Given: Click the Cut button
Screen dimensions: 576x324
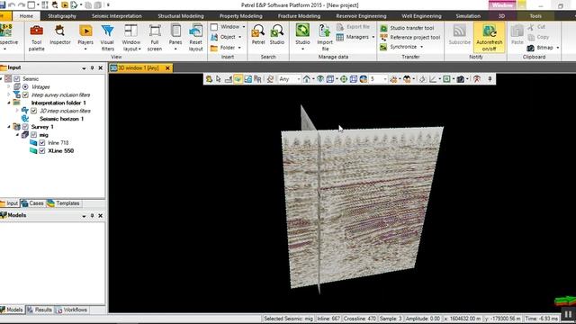Looking at the screenshot, I should (536, 27).
